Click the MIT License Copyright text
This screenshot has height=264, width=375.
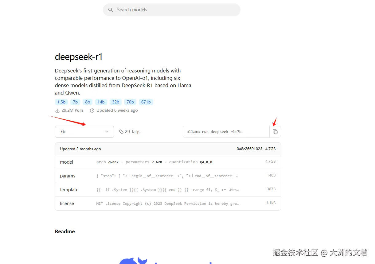click(168, 204)
